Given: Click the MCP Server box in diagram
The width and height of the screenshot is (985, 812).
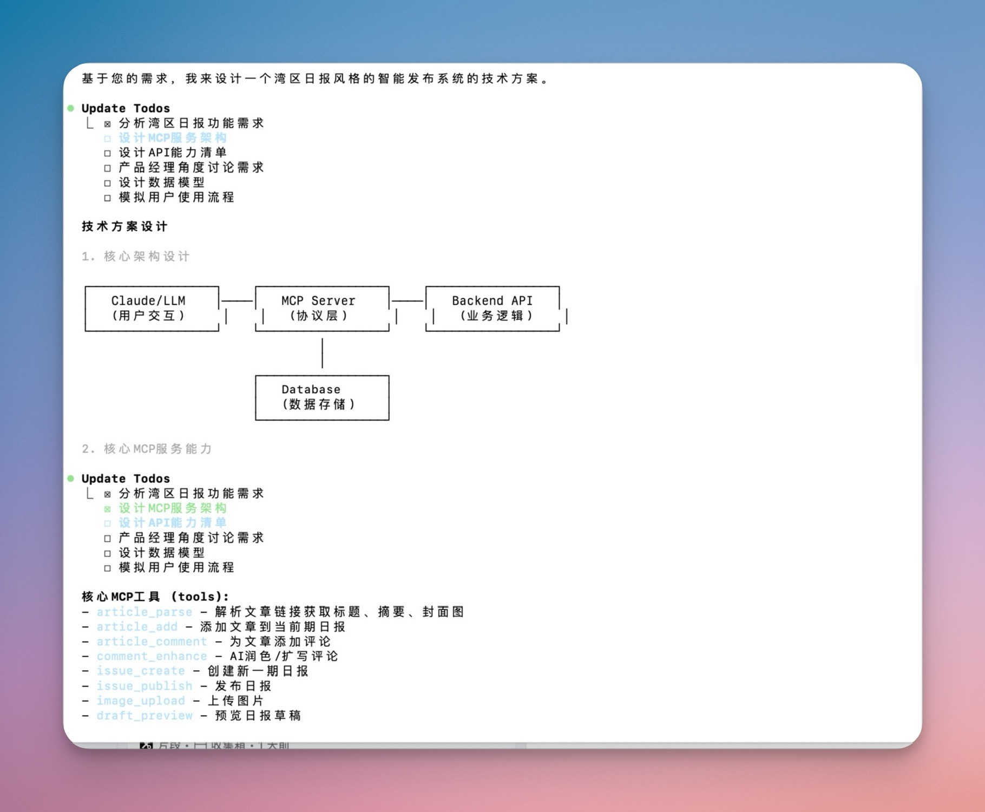Looking at the screenshot, I should coord(321,308).
